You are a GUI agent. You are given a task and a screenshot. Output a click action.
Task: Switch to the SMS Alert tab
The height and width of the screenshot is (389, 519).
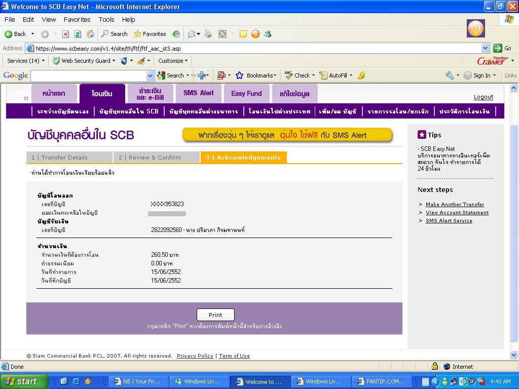pos(199,94)
